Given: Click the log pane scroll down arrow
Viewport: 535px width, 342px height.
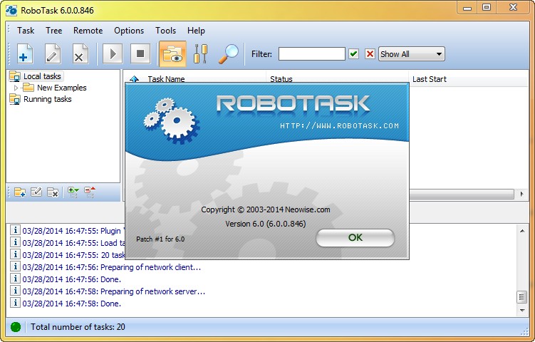Looking at the screenshot, I should click(522, 310).
